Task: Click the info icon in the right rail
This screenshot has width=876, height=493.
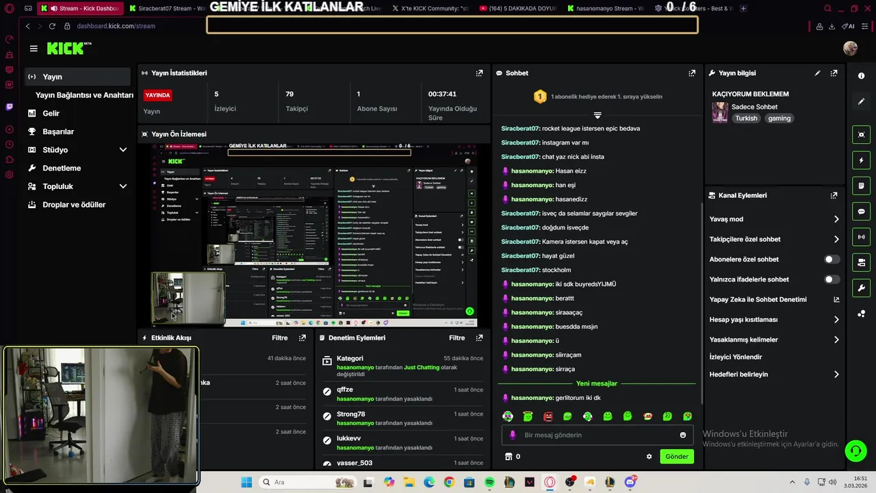Action: [x=861, y=76]
